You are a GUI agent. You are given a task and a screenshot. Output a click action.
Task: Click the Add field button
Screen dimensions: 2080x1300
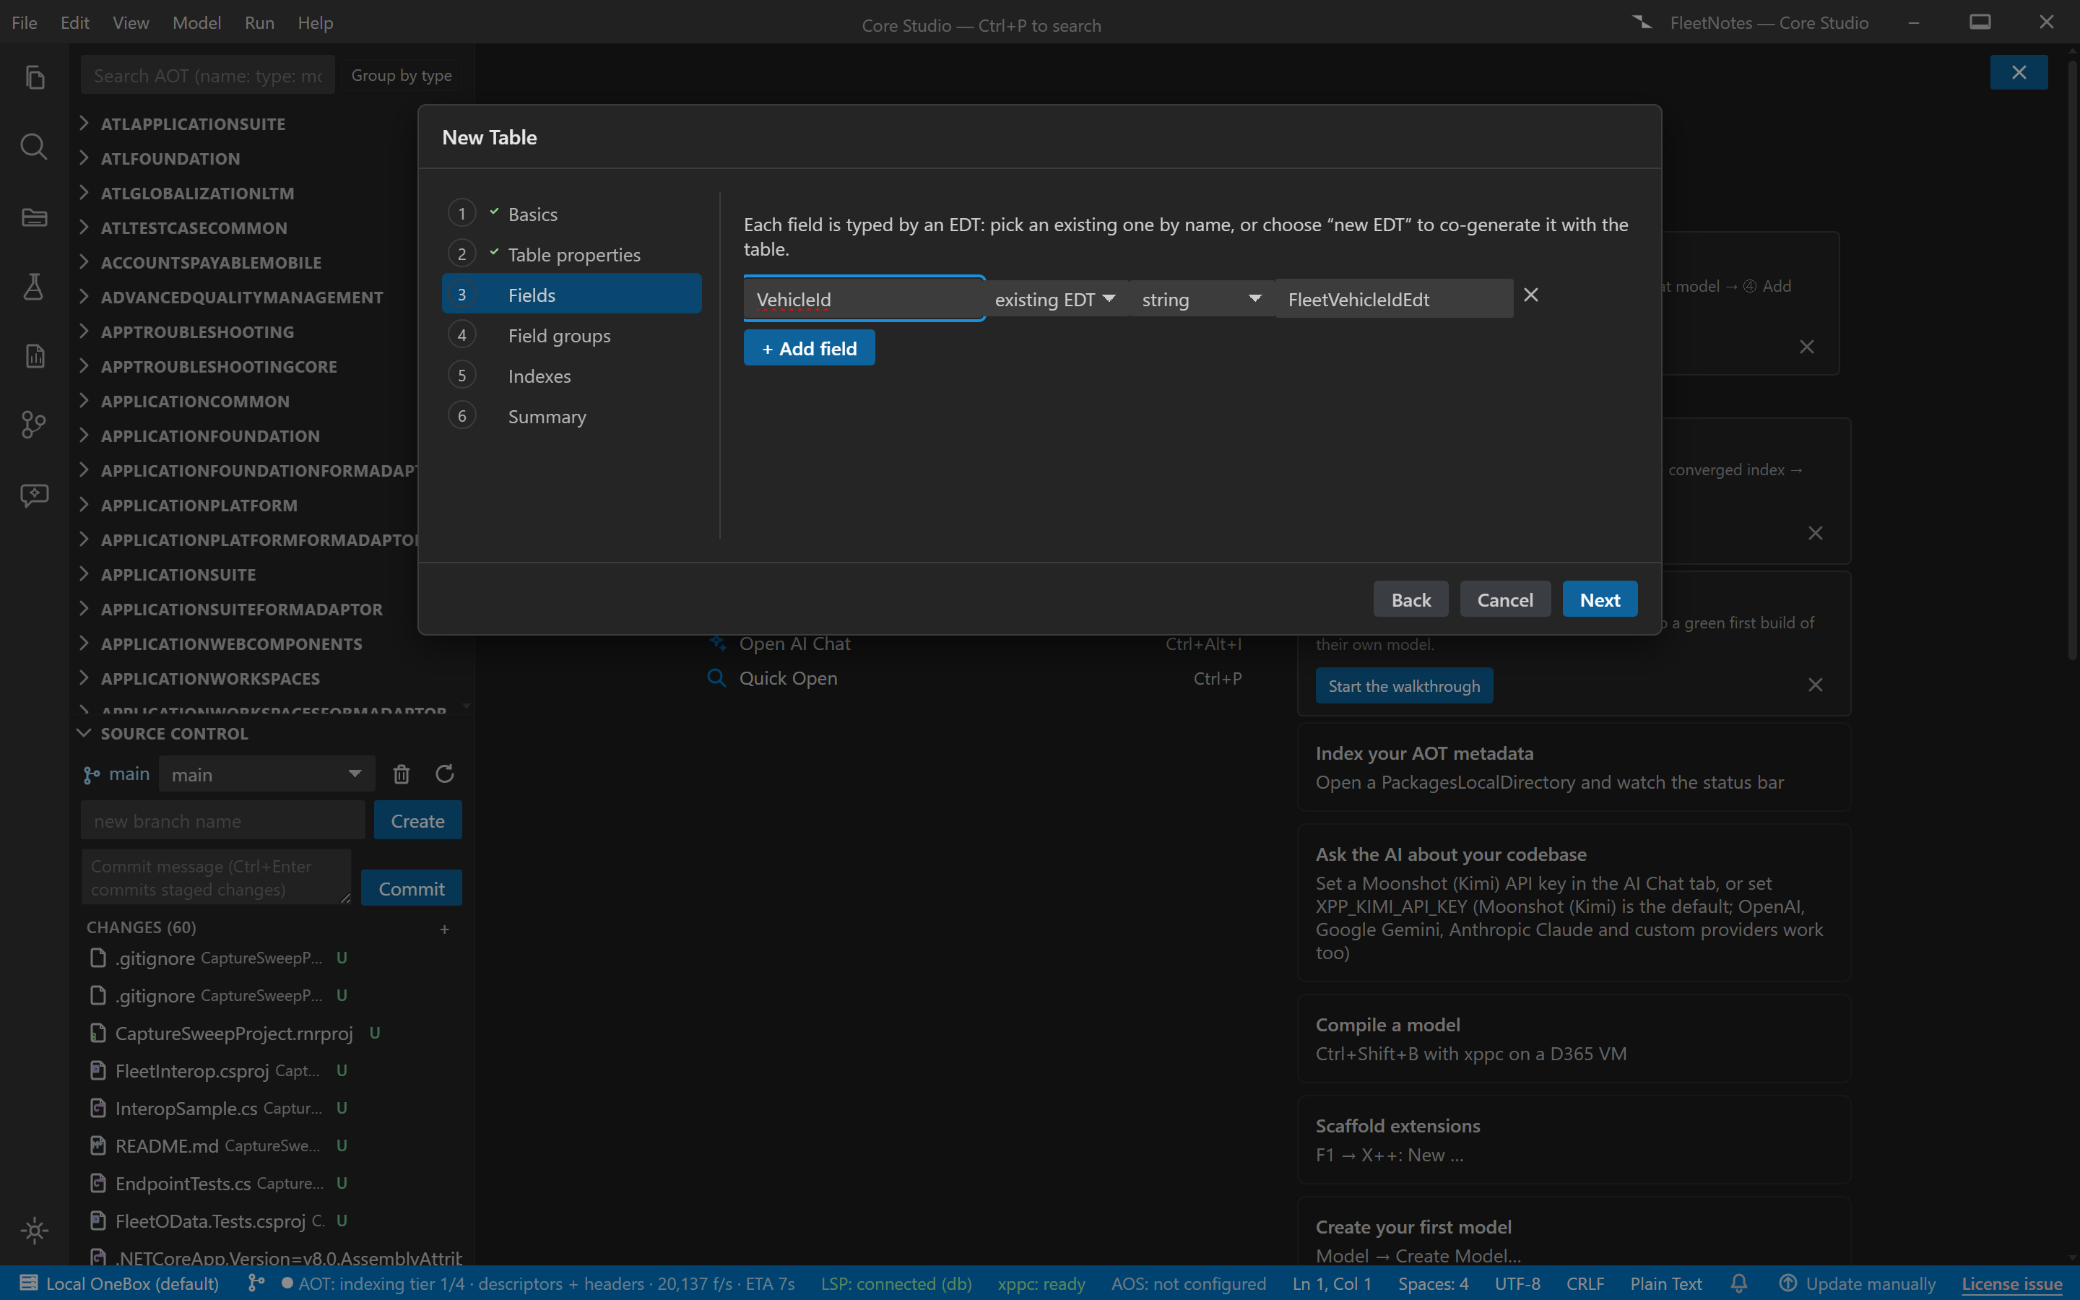click(x=809, y=348)
